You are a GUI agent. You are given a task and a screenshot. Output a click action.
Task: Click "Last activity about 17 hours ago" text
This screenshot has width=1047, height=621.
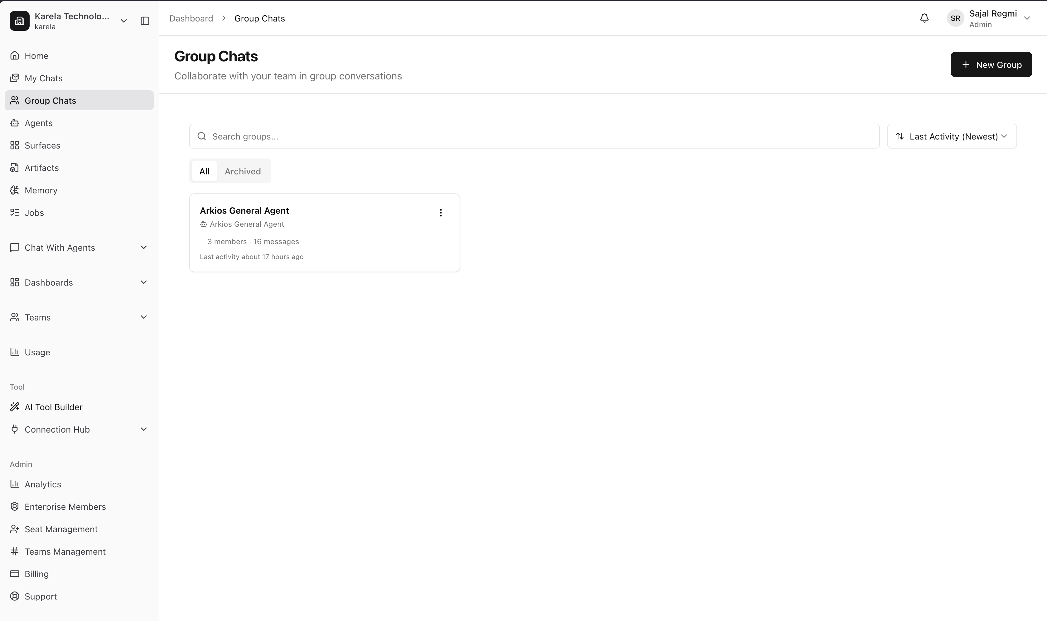[251, 257]
